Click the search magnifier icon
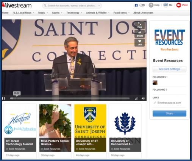Viewport: 192px width, 161px height. click(x=45, y=6)
